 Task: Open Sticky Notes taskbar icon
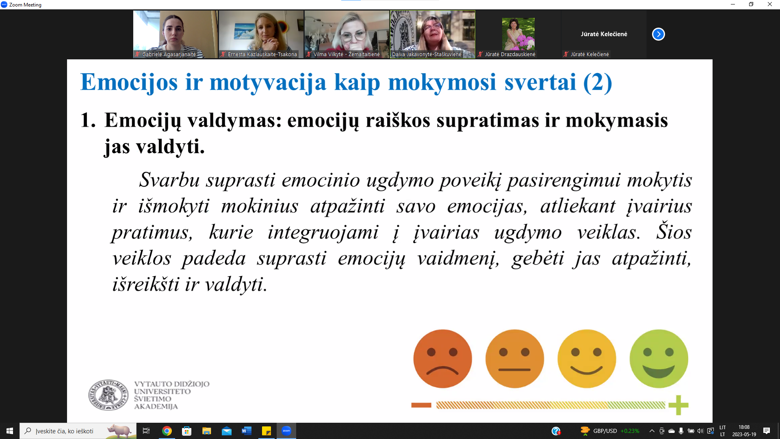click(x=266, y=431)
